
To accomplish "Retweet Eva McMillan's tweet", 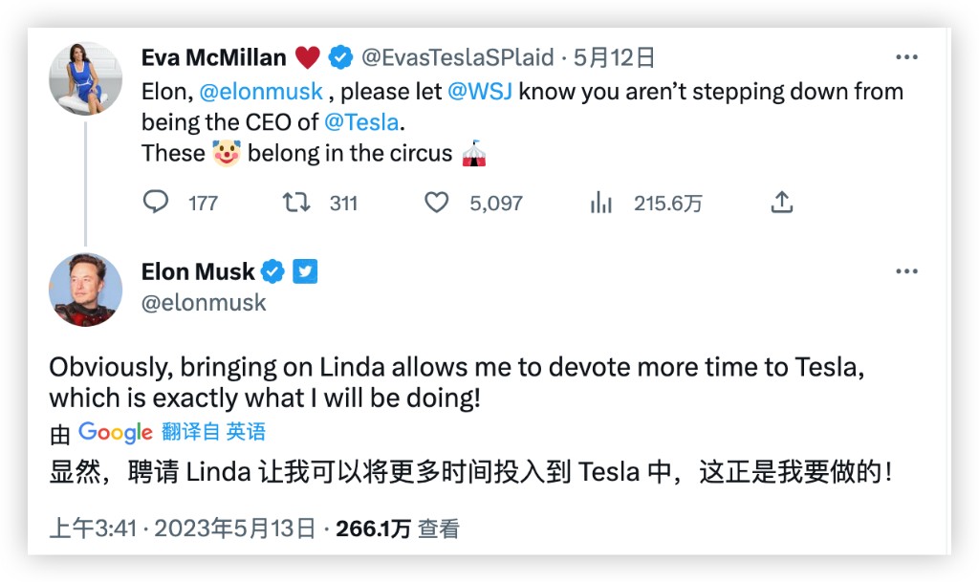I will click(297, 203).
